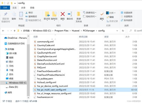
Task: Select the ha_pubkey.pem file
Action: (45, 79)
